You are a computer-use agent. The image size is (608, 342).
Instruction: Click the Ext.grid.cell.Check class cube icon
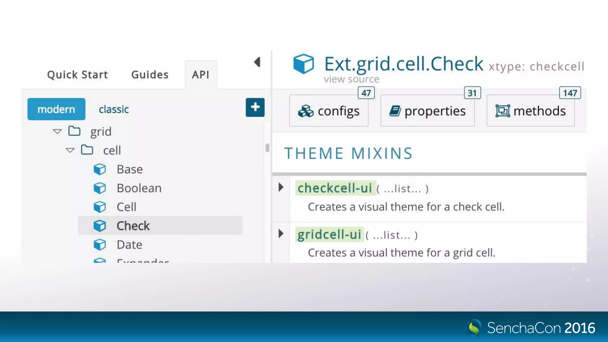pos(303,64)
